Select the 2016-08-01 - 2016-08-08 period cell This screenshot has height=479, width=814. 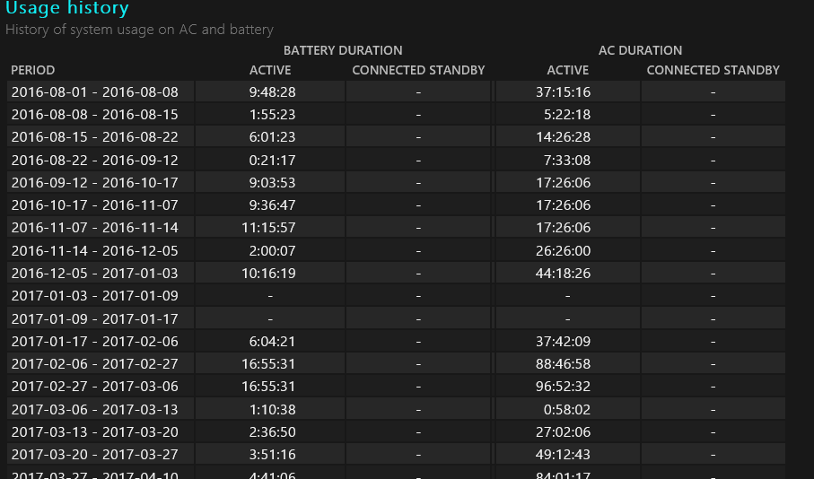click(94, 91)
